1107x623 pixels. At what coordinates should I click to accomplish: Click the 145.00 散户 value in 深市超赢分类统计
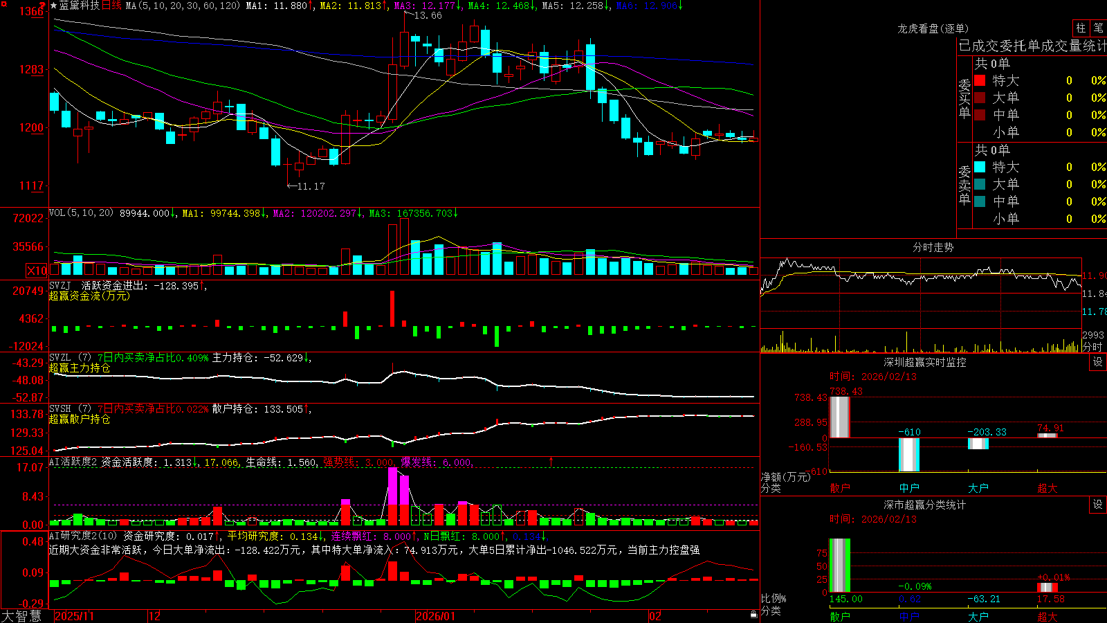(845, 599)
